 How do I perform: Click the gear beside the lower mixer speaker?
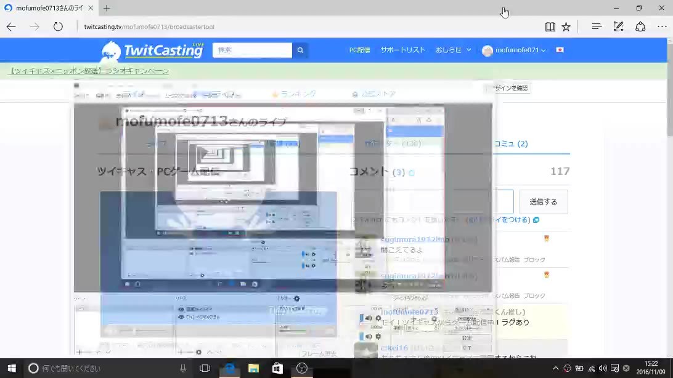378,336
